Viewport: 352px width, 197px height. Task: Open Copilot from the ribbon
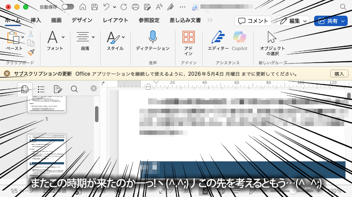coord(240,40)
